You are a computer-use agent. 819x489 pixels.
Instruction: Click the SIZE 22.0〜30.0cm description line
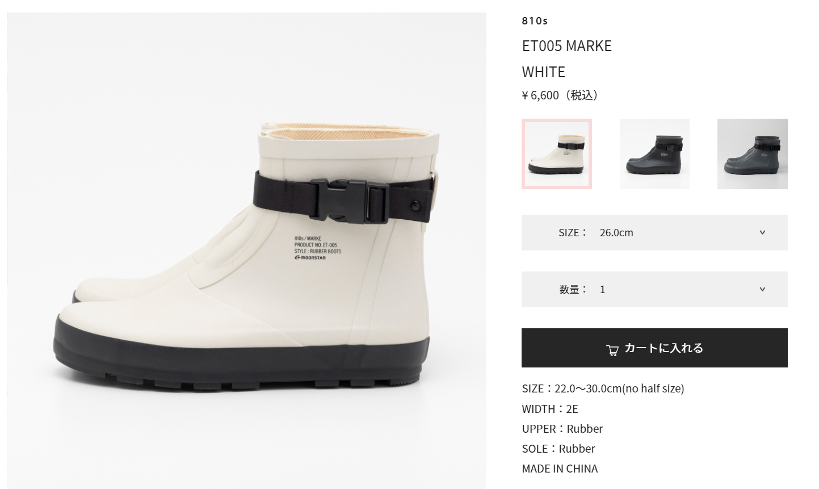point(603,388)
